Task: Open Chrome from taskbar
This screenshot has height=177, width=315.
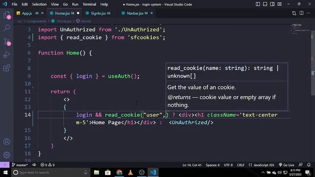Action: point(119,173)
